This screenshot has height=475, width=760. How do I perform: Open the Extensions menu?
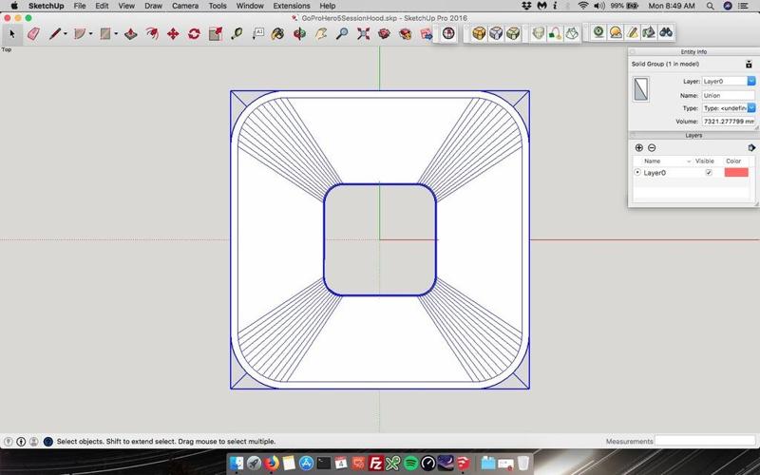click(291, 6)
